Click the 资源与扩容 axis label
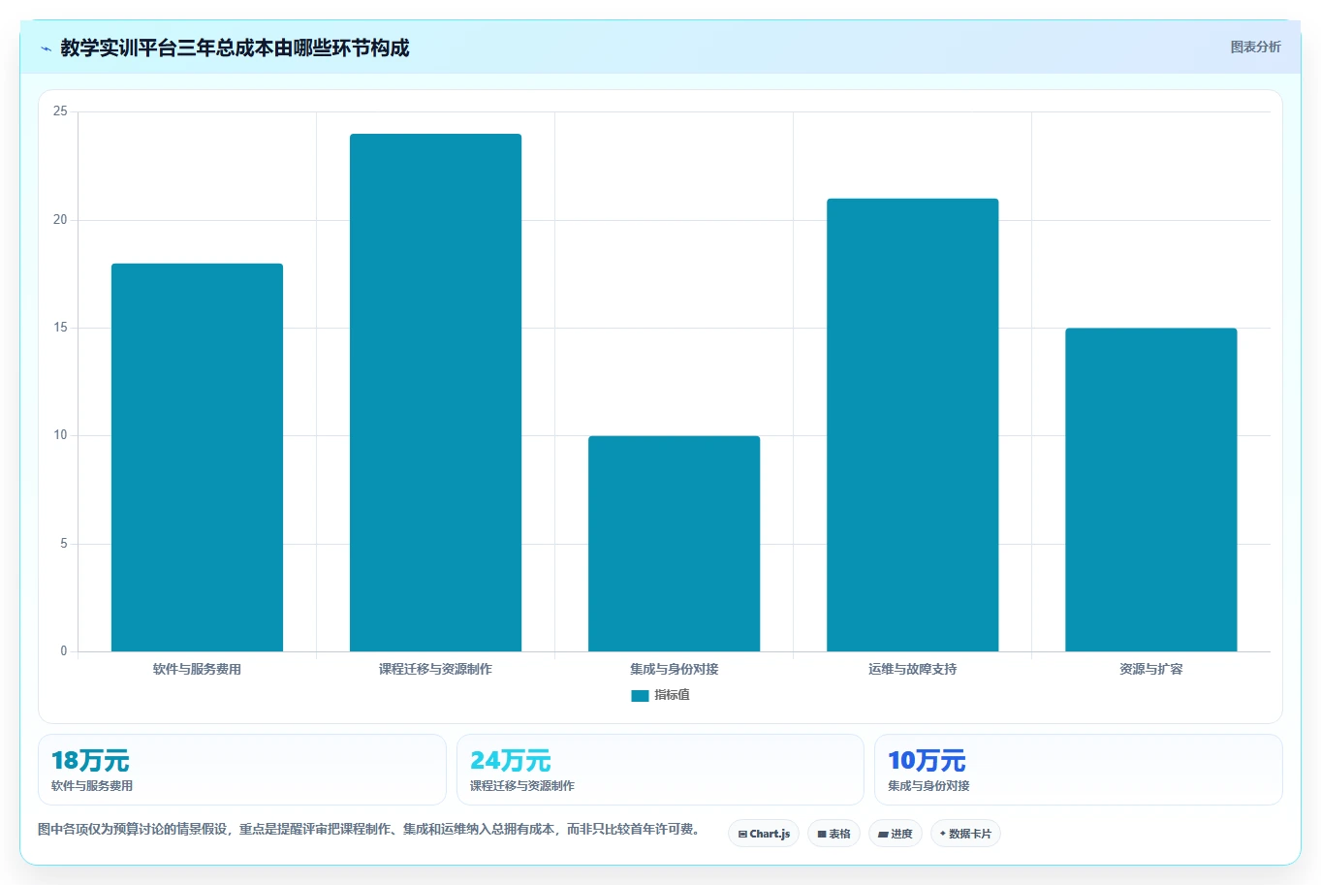 1150,669
